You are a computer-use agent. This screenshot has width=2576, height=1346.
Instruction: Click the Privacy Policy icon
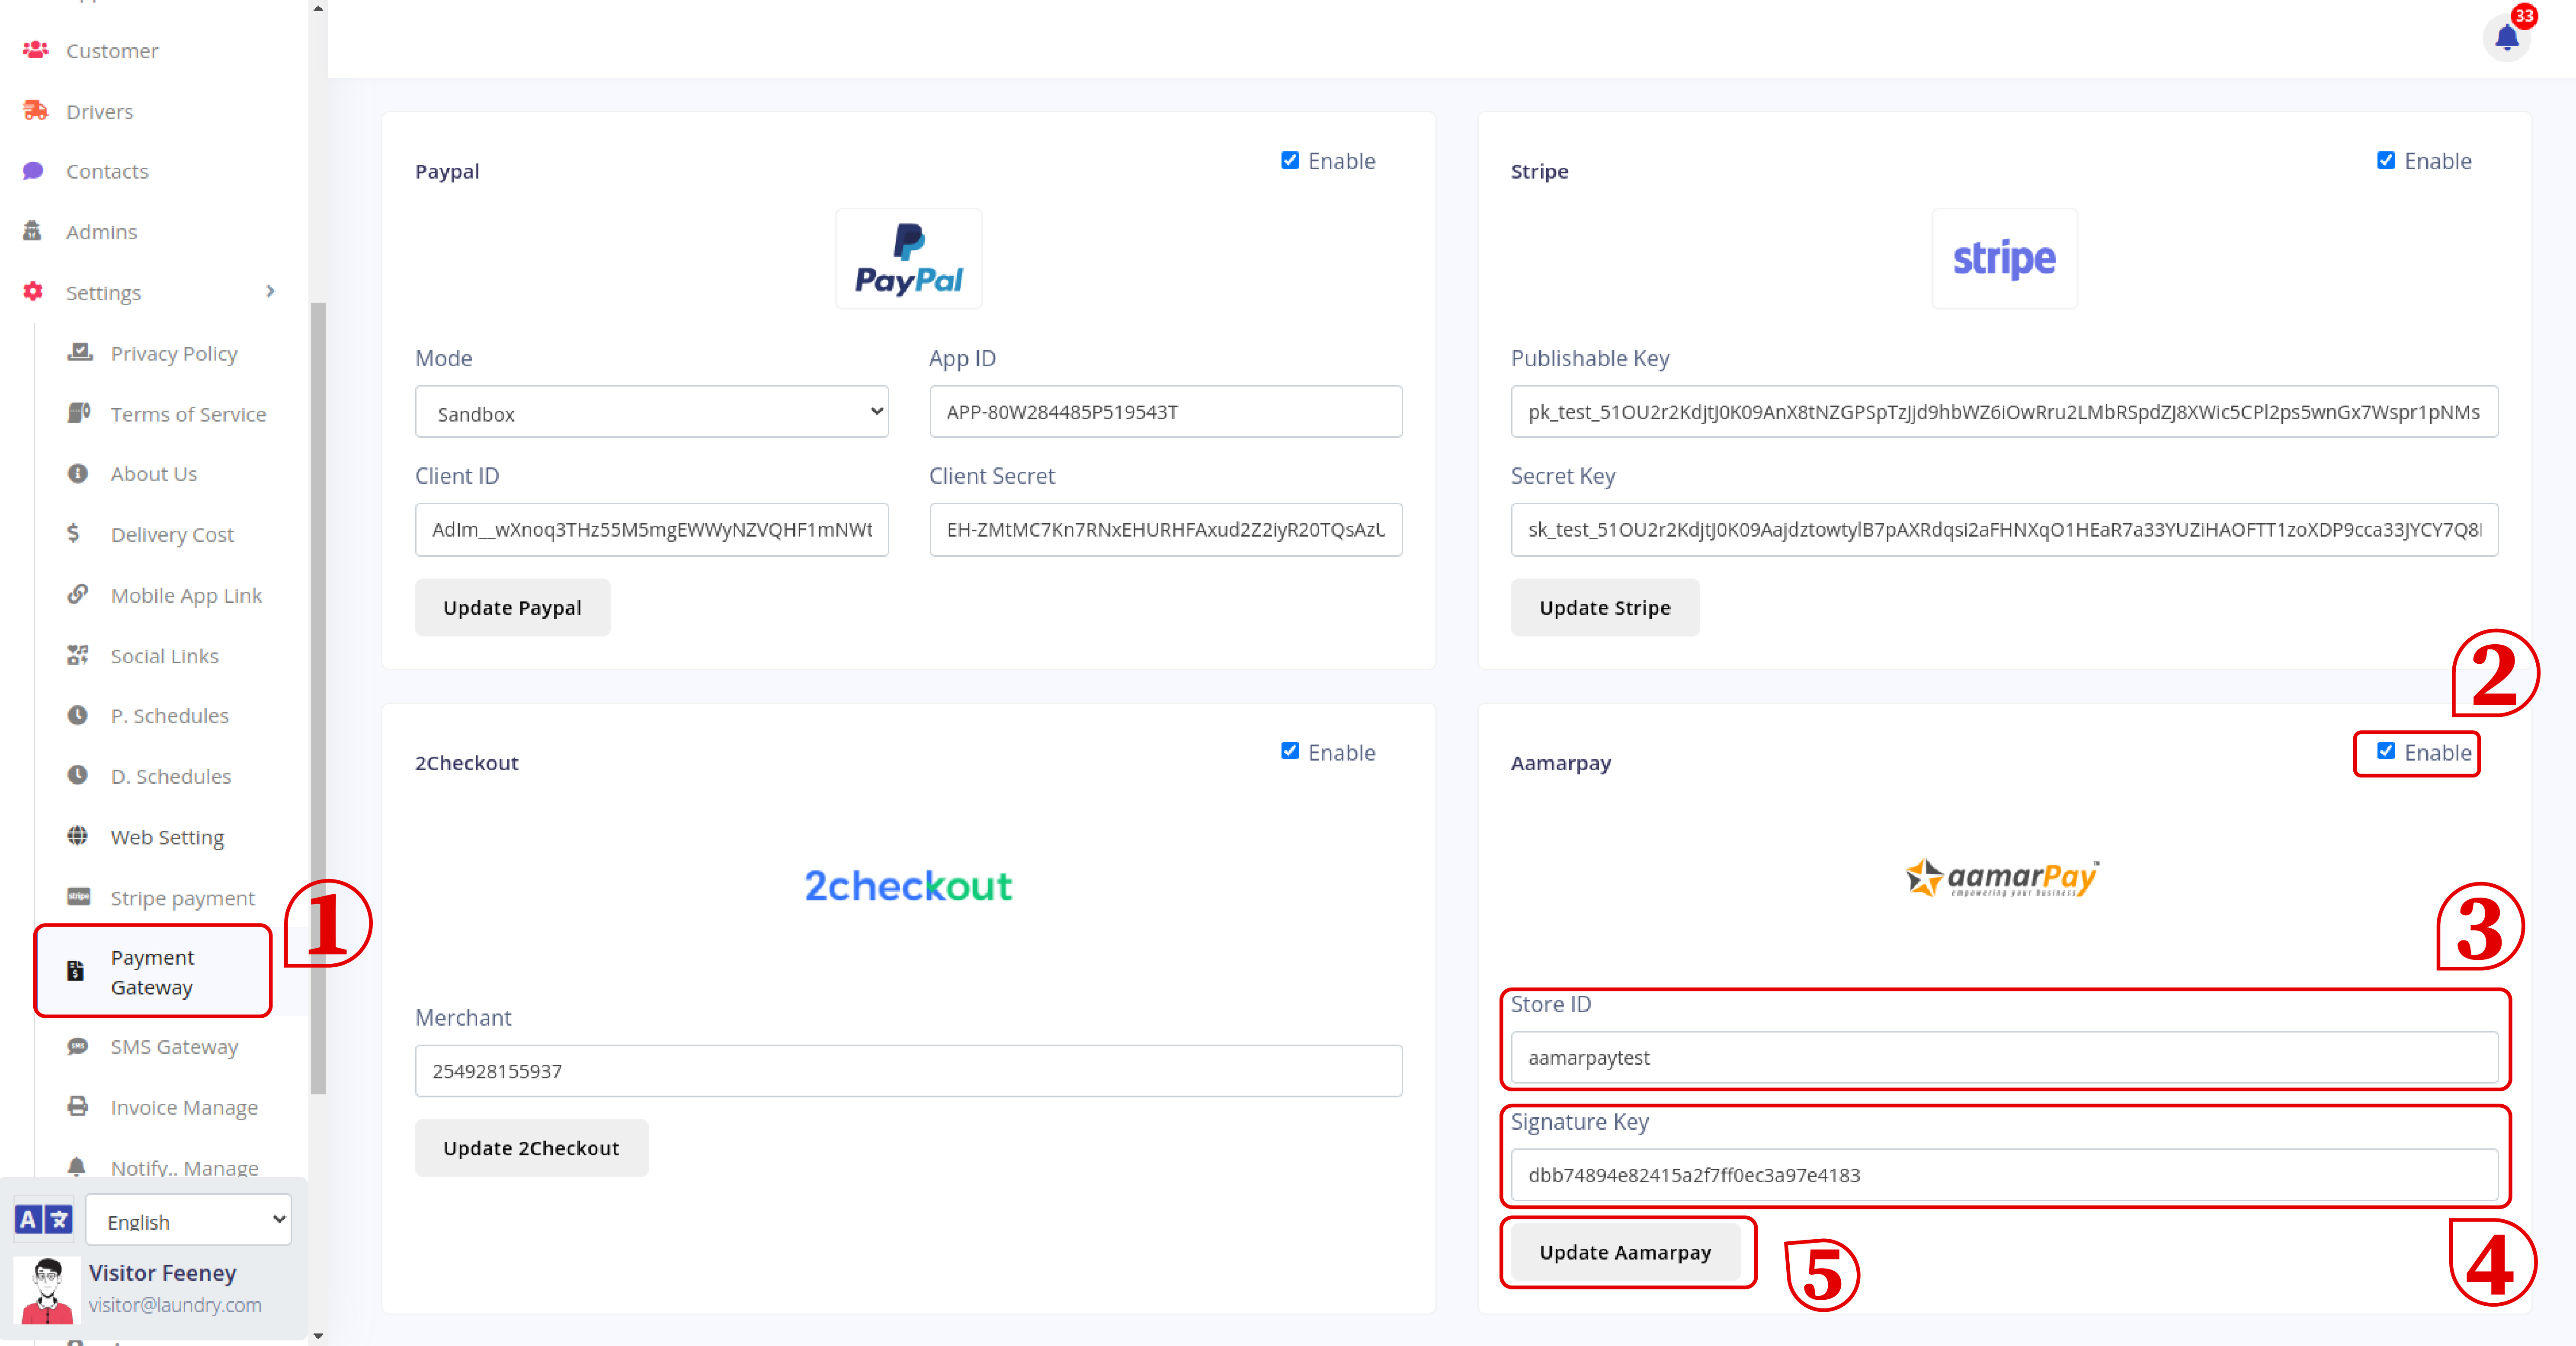[79, 352]
